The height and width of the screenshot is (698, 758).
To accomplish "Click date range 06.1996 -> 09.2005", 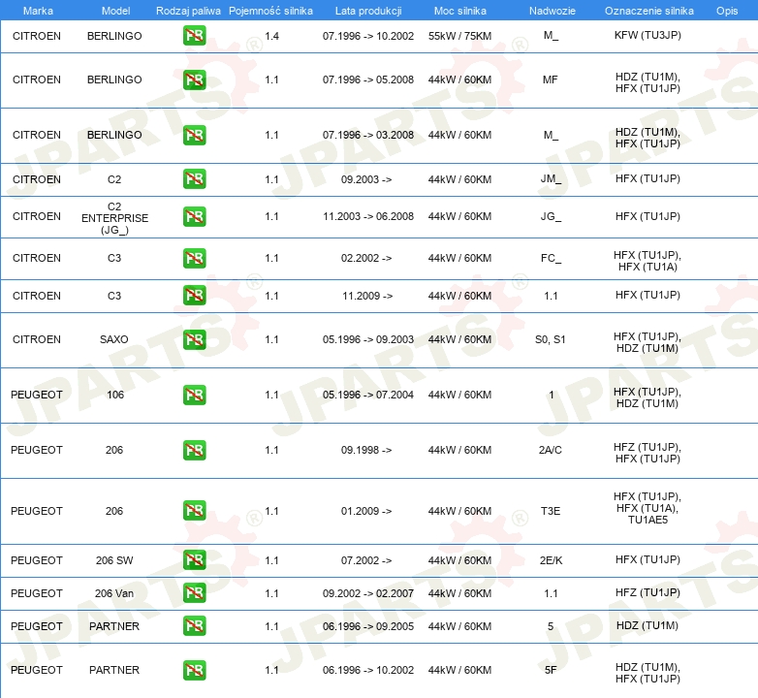I will (x=368, y=626).
